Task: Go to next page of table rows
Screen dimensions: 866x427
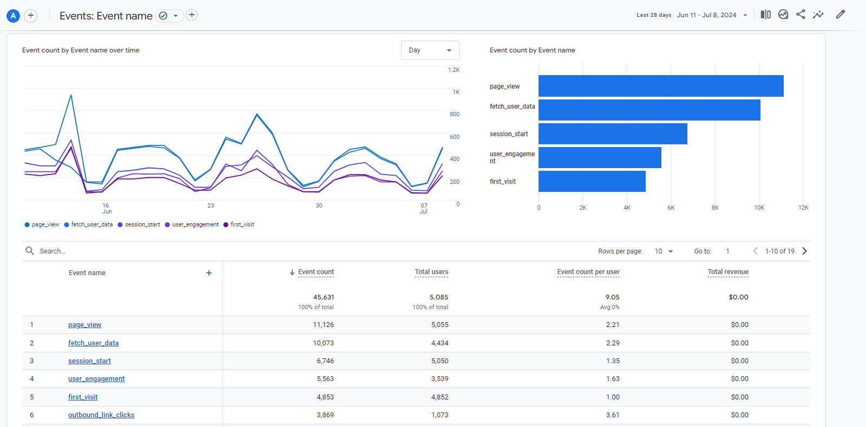Action: click(804, 251)
